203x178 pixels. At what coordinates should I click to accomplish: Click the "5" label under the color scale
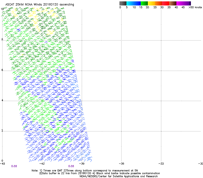click(127, 7)
